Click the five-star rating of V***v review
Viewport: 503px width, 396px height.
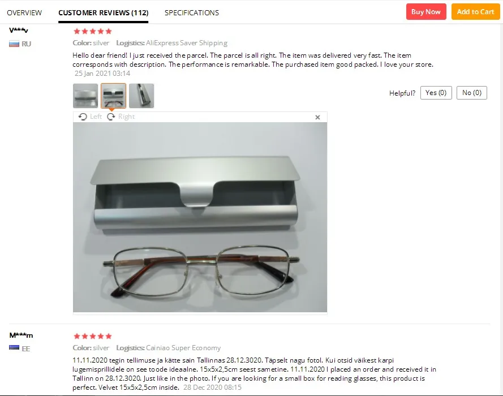93,32
